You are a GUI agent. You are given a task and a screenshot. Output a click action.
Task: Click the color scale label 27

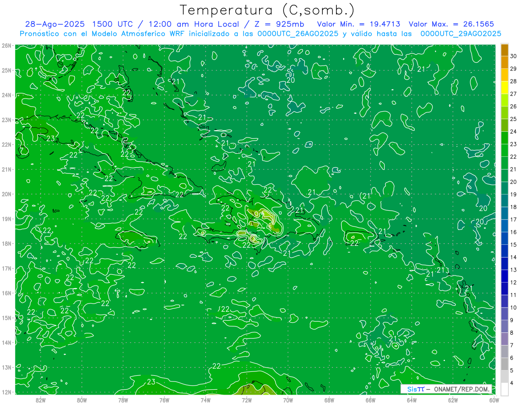point(513,94)
